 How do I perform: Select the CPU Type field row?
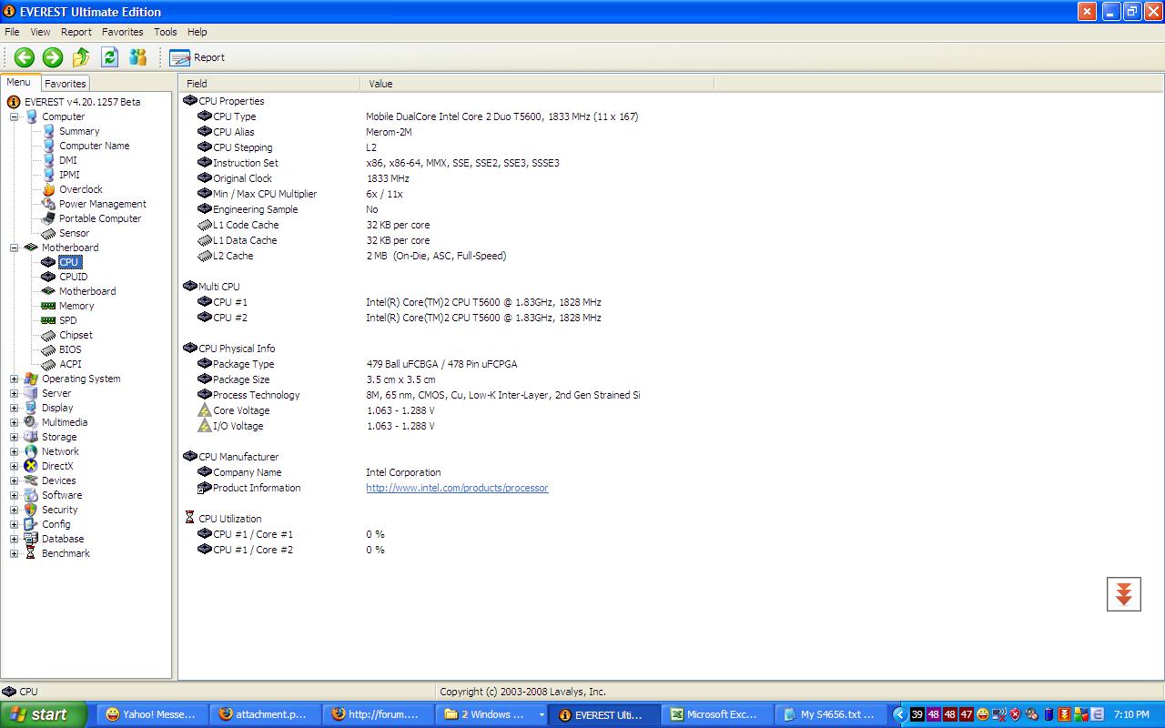coord(418,116)
